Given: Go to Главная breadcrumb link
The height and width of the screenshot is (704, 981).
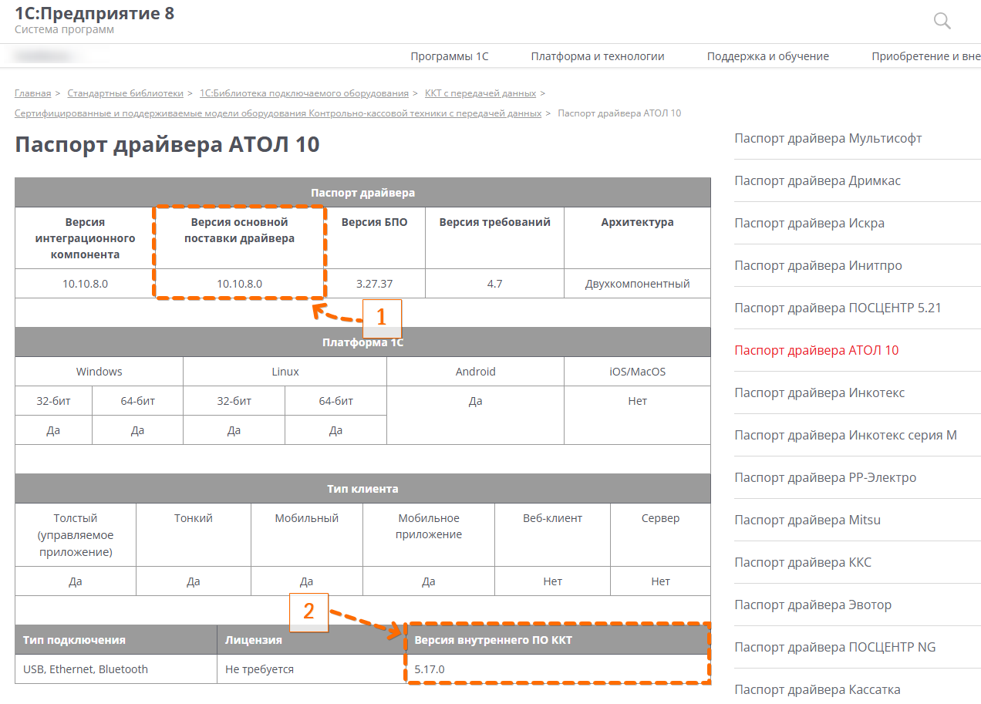Looking at the screenshot, I should coord(32,93).
